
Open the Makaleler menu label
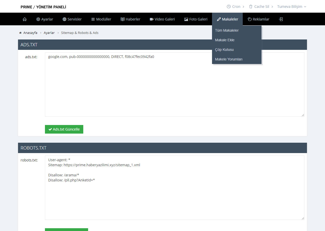coord(230,19)
